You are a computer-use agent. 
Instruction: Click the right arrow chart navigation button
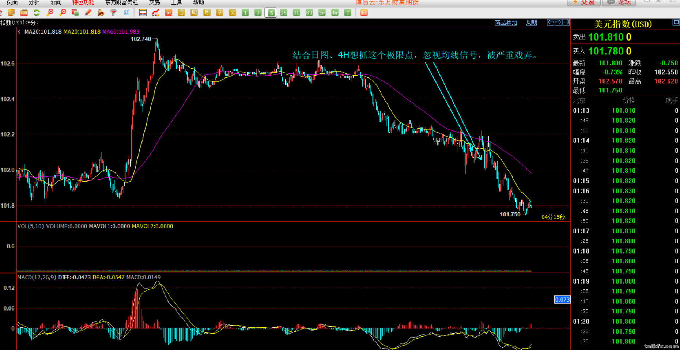tap(558, 22)
